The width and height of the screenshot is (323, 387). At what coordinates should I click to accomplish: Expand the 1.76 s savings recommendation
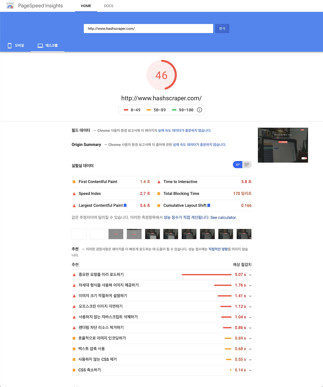250,285
